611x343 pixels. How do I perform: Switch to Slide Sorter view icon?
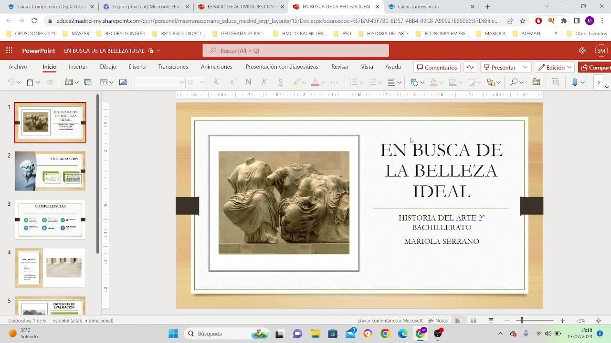[x=474, y=321]
